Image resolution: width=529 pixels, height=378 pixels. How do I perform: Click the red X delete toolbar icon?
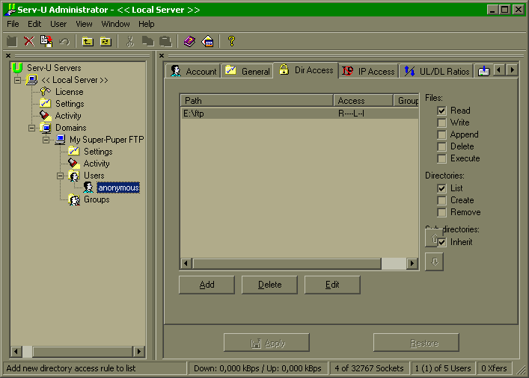coord(29,41)
